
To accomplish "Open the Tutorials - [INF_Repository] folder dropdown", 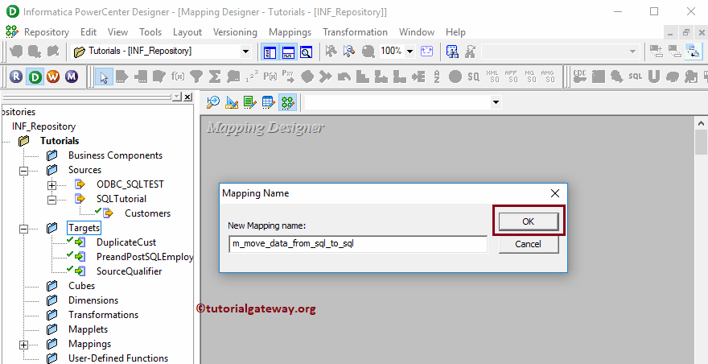I will click(x=245, y=52).
